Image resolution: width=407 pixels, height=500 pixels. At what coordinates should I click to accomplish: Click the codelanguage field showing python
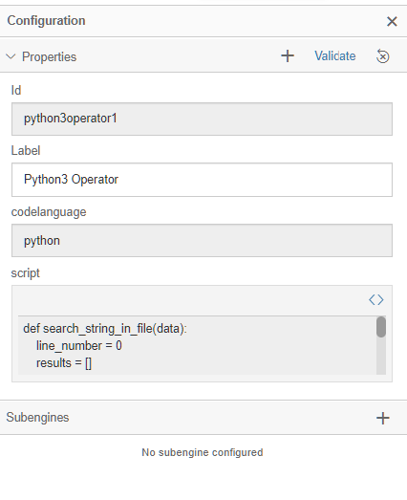tap(202, 240)
